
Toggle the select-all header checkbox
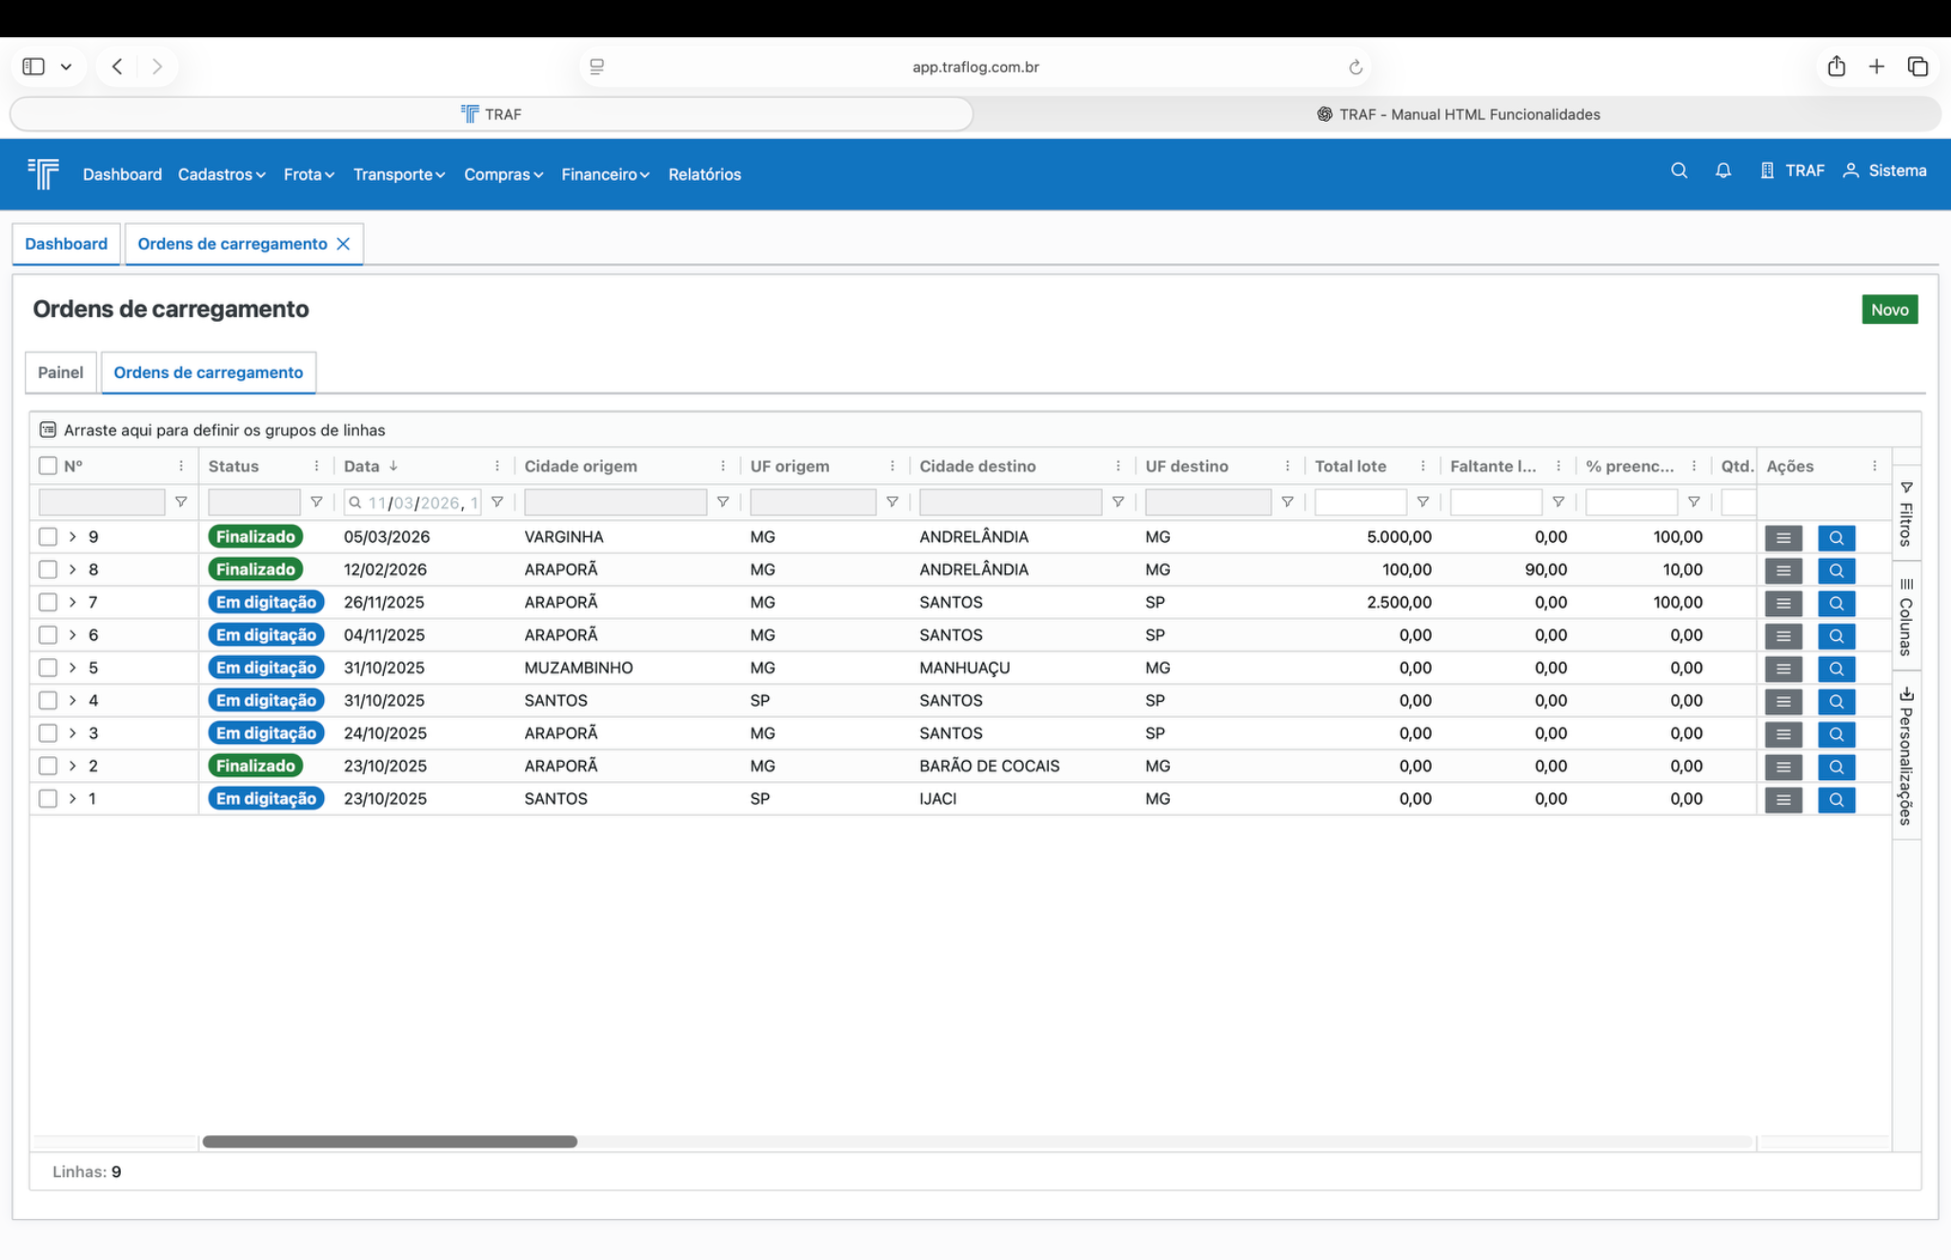point(48,466)
